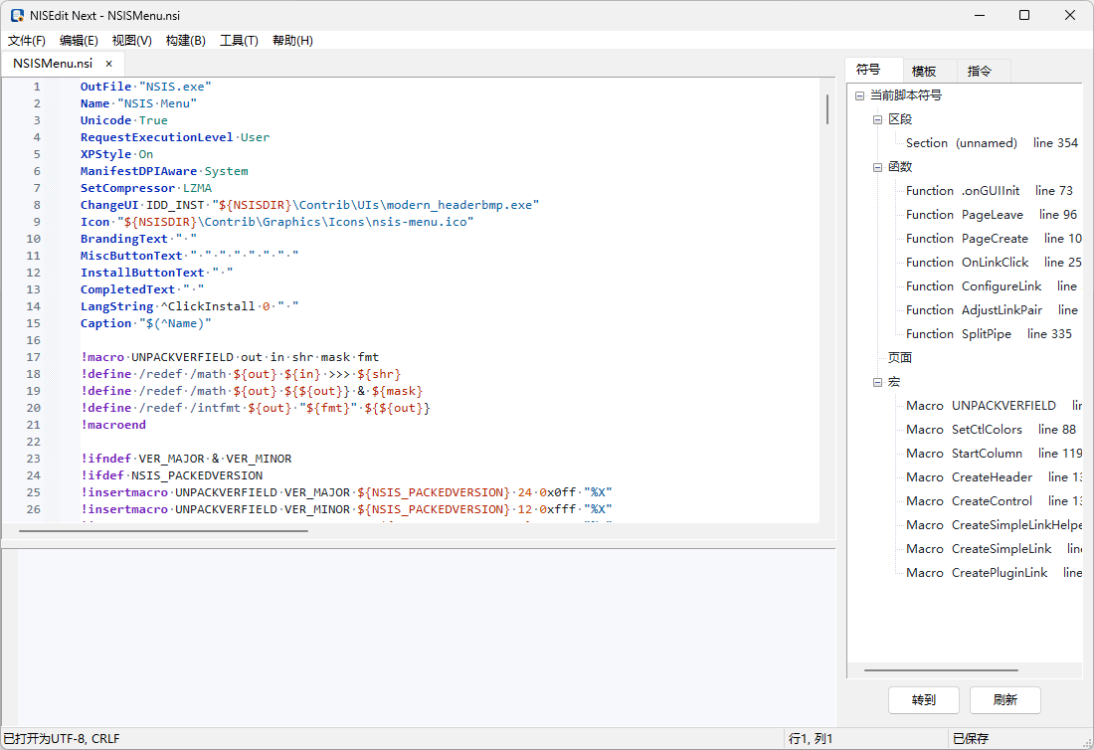Click SetCompressor keyword on line 7
Screen dimensions: 1094x750
click(127, 188)
